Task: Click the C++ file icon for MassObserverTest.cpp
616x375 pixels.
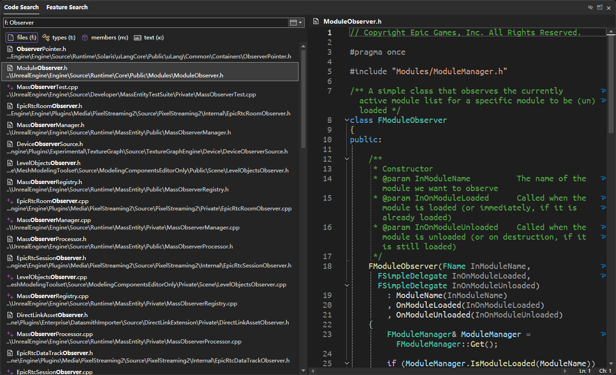Action: point(10,87)
